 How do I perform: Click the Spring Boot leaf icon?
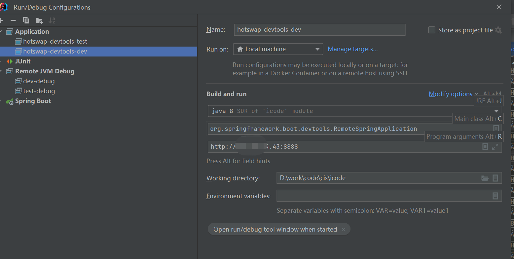[x=10, y=101]
